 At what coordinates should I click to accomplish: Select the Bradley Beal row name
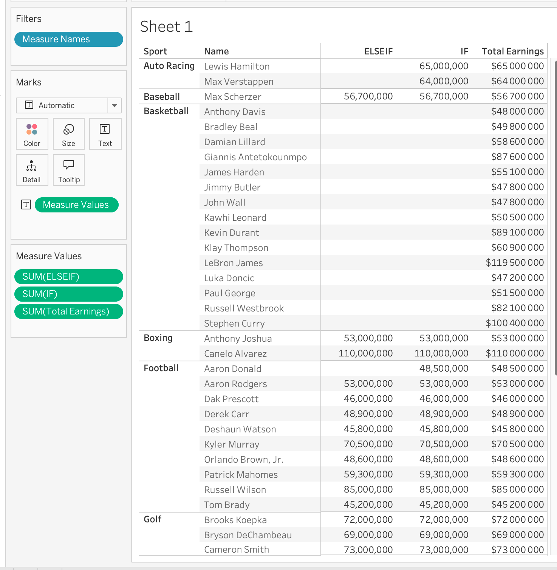pos(231,127)
